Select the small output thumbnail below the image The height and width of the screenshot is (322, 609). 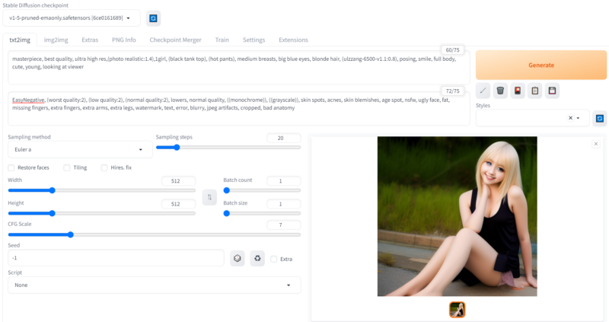point(458,310)
